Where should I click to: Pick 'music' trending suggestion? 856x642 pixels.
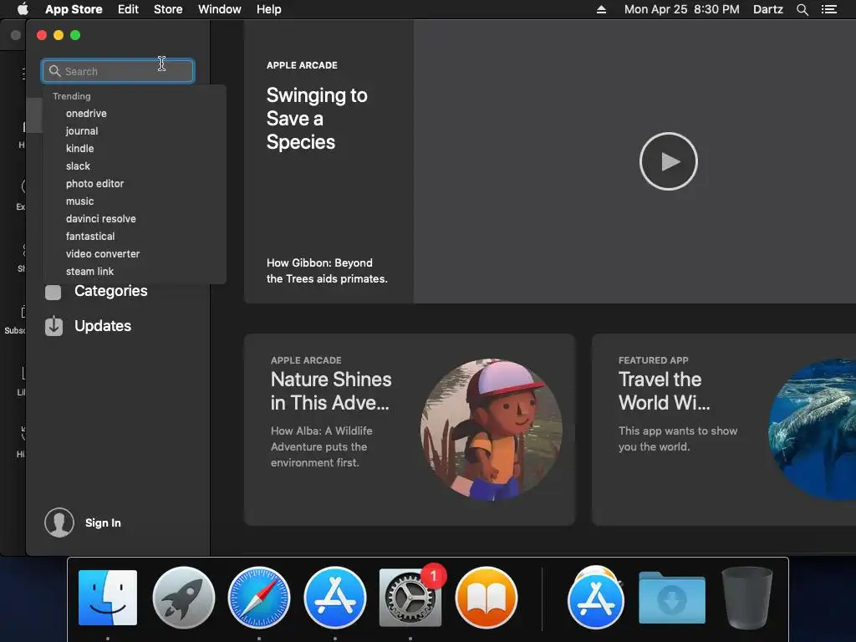pyautogui.click(x=79, y=201)
